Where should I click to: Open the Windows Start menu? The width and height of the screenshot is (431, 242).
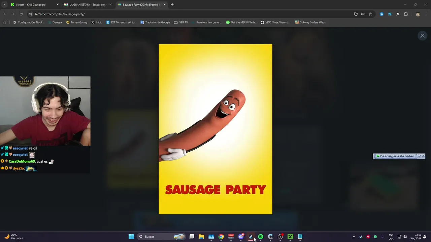[131, 237]
